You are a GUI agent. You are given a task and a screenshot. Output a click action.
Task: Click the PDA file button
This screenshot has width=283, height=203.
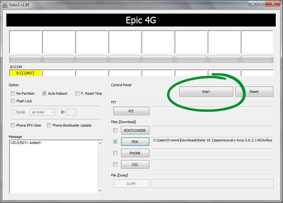[x=135, y=142]
